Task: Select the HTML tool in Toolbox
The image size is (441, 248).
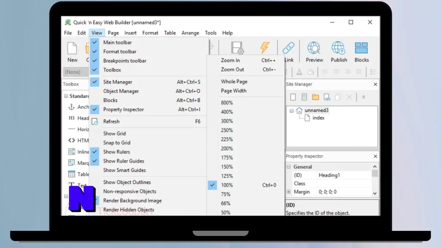Action: coord(78,140)
